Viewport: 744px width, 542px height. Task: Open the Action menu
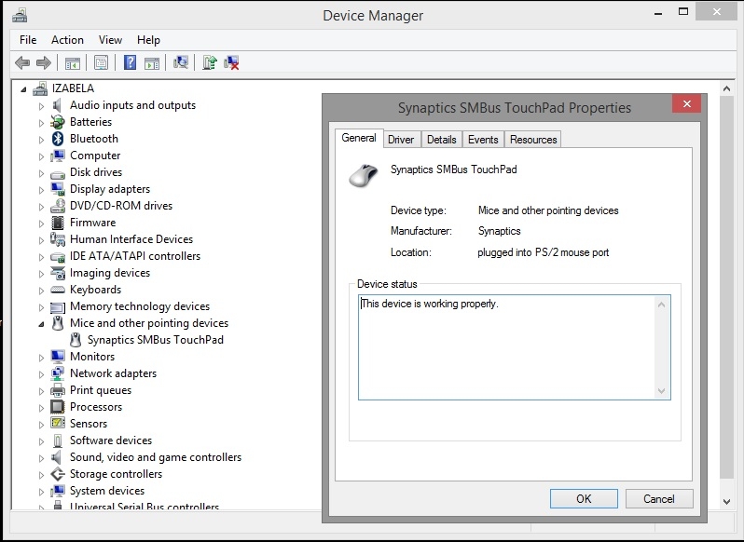tap(67, 40)
